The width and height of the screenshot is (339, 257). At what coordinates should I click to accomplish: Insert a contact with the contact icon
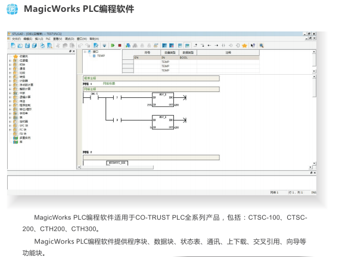[x=223, y=46]
